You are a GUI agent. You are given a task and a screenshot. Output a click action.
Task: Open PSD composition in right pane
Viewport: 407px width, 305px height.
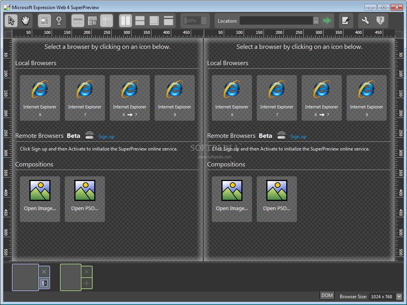pos(277,199)
